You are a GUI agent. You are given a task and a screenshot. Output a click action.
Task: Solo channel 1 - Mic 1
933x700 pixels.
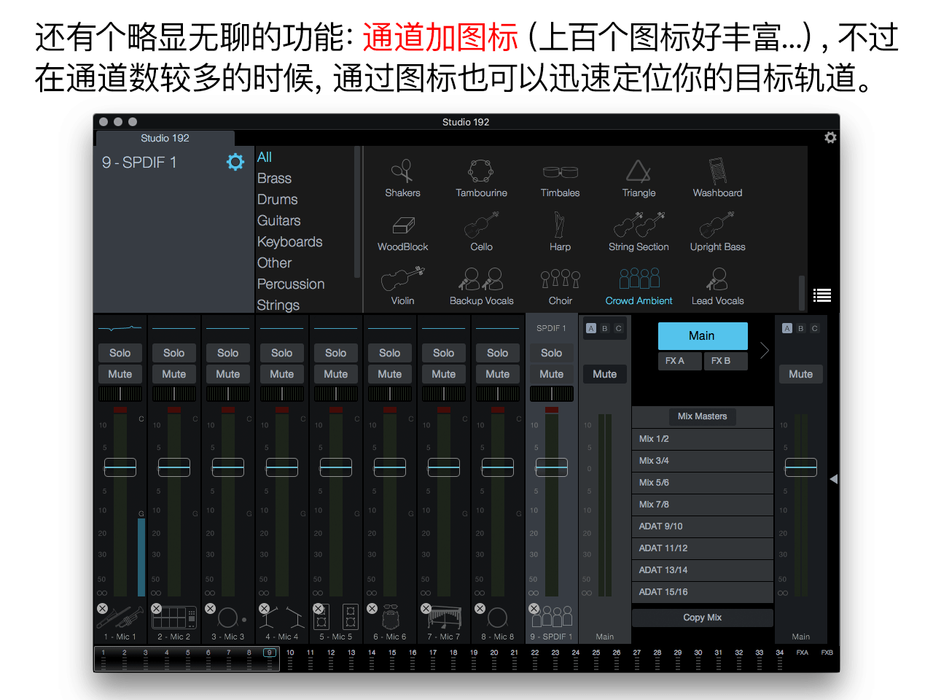(x=120, y=353)
